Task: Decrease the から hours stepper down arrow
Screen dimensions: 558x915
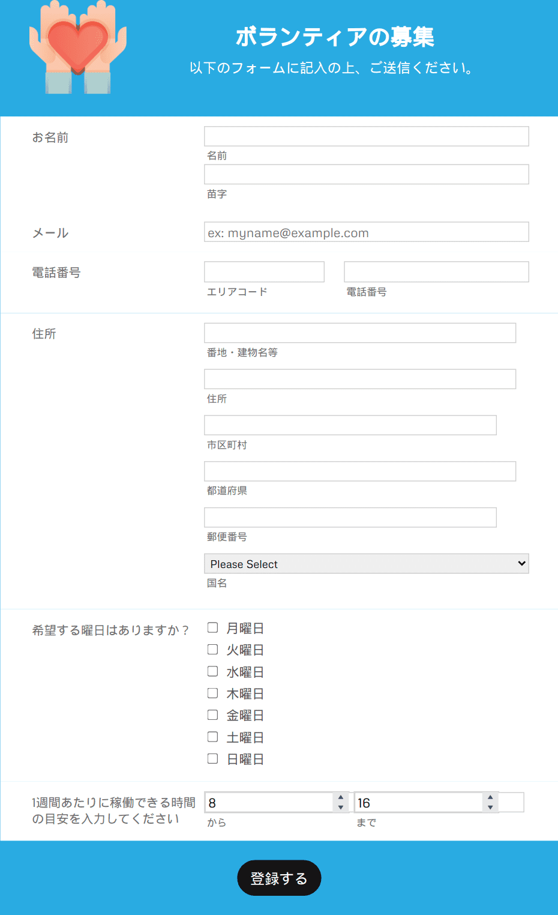Action: pyautogui.click(x=341, y=808)
